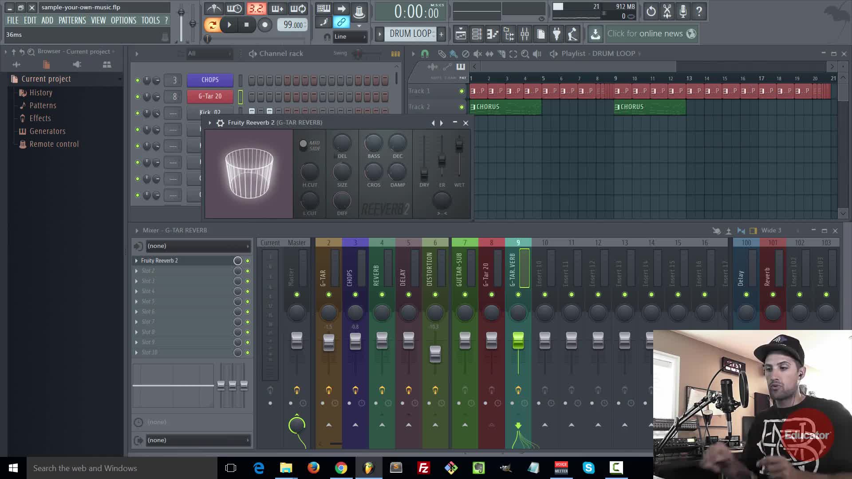Select the G-Tar 20 channel button
Screen dimensions: 852x479
click(x=210, y=96)
